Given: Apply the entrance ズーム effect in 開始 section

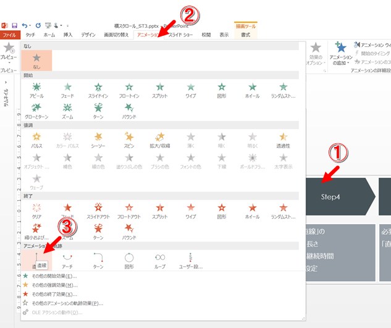Looking at the screenshot, I should point(67,111).
